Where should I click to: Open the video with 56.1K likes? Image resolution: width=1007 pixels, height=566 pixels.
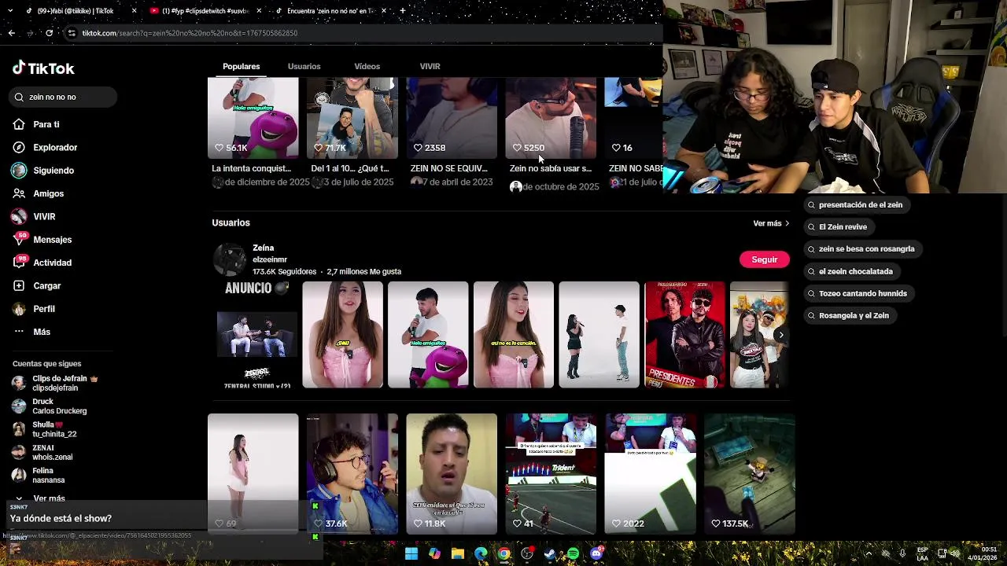253,117
